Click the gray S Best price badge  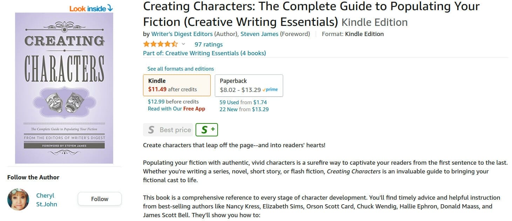[x=168, y=130]
